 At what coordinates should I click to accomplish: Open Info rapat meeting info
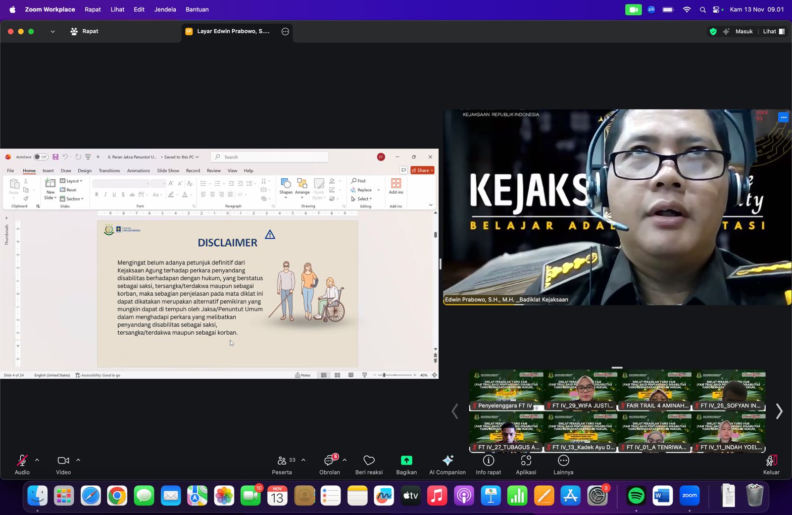pyautogui.click(x=489, y=461)
